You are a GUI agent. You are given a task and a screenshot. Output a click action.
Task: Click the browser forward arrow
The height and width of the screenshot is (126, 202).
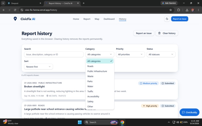9,10
